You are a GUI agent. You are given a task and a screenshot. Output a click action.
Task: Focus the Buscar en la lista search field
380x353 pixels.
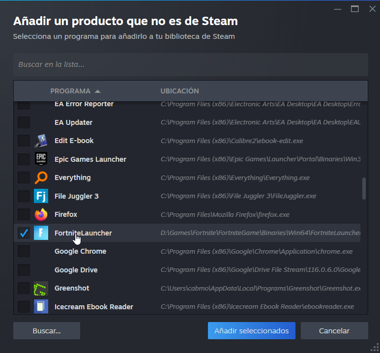tap(190, 64)
